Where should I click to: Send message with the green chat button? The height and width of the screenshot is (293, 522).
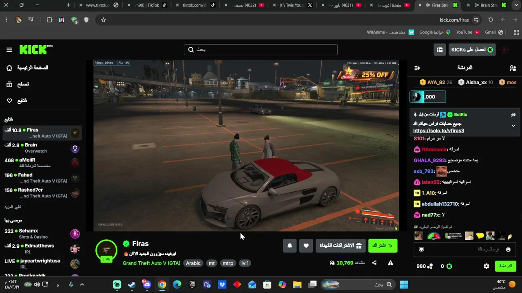505,266
